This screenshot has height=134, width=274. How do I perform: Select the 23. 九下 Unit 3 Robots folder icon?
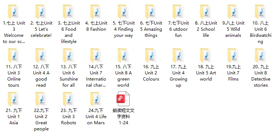tap(69, 99)
